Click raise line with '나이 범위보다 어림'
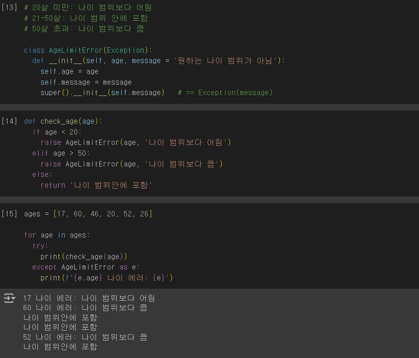The width and height of the screenshot is (419, 358). tap(136, 142)
